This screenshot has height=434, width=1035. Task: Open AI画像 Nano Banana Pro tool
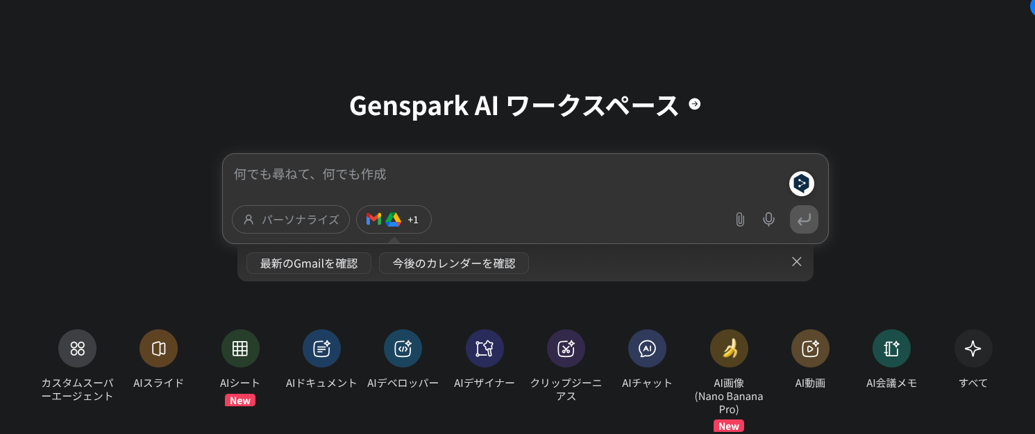click(x=729, y=348)
